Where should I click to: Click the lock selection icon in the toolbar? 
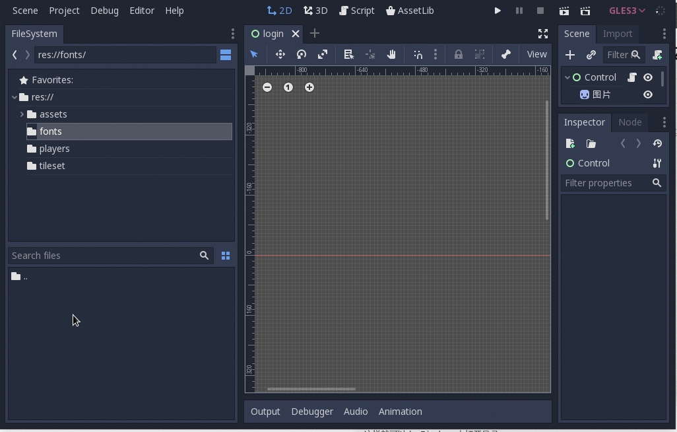coord(459,54)
